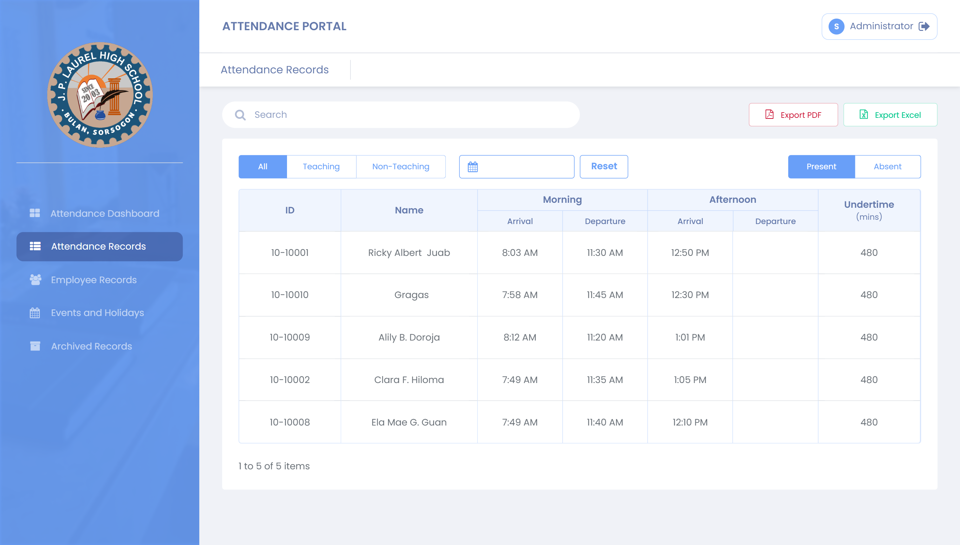
Task: Switch the filter to Teaching staff
Action: pyautogui.click(x=321, y=167)
